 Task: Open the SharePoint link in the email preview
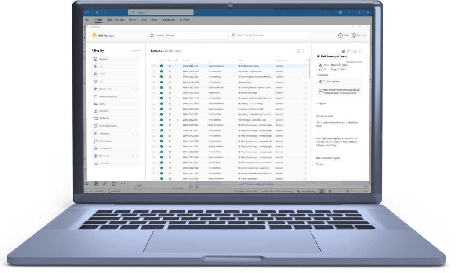click(x=340, y=90)
